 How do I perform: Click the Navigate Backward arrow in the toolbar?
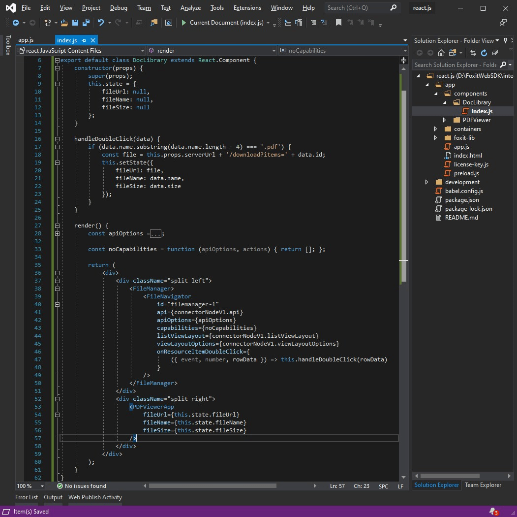(16, 23)
